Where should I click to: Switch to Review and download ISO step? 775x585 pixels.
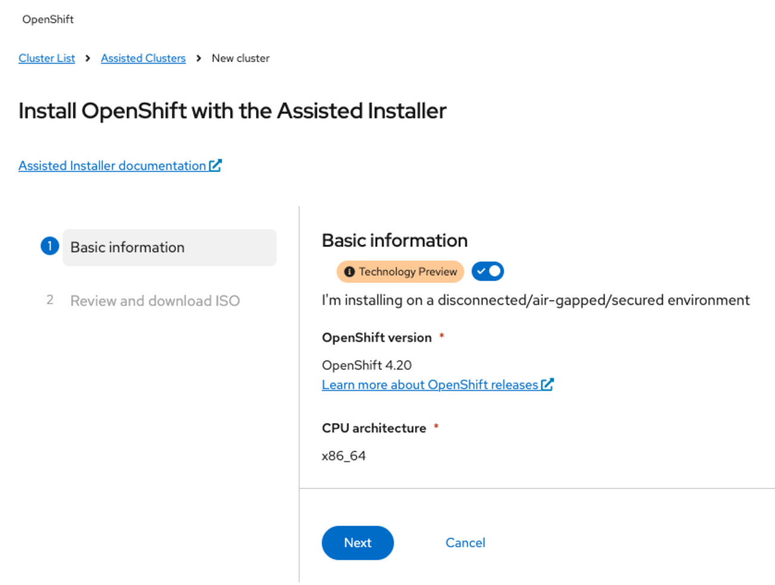[x=155, y=301]
